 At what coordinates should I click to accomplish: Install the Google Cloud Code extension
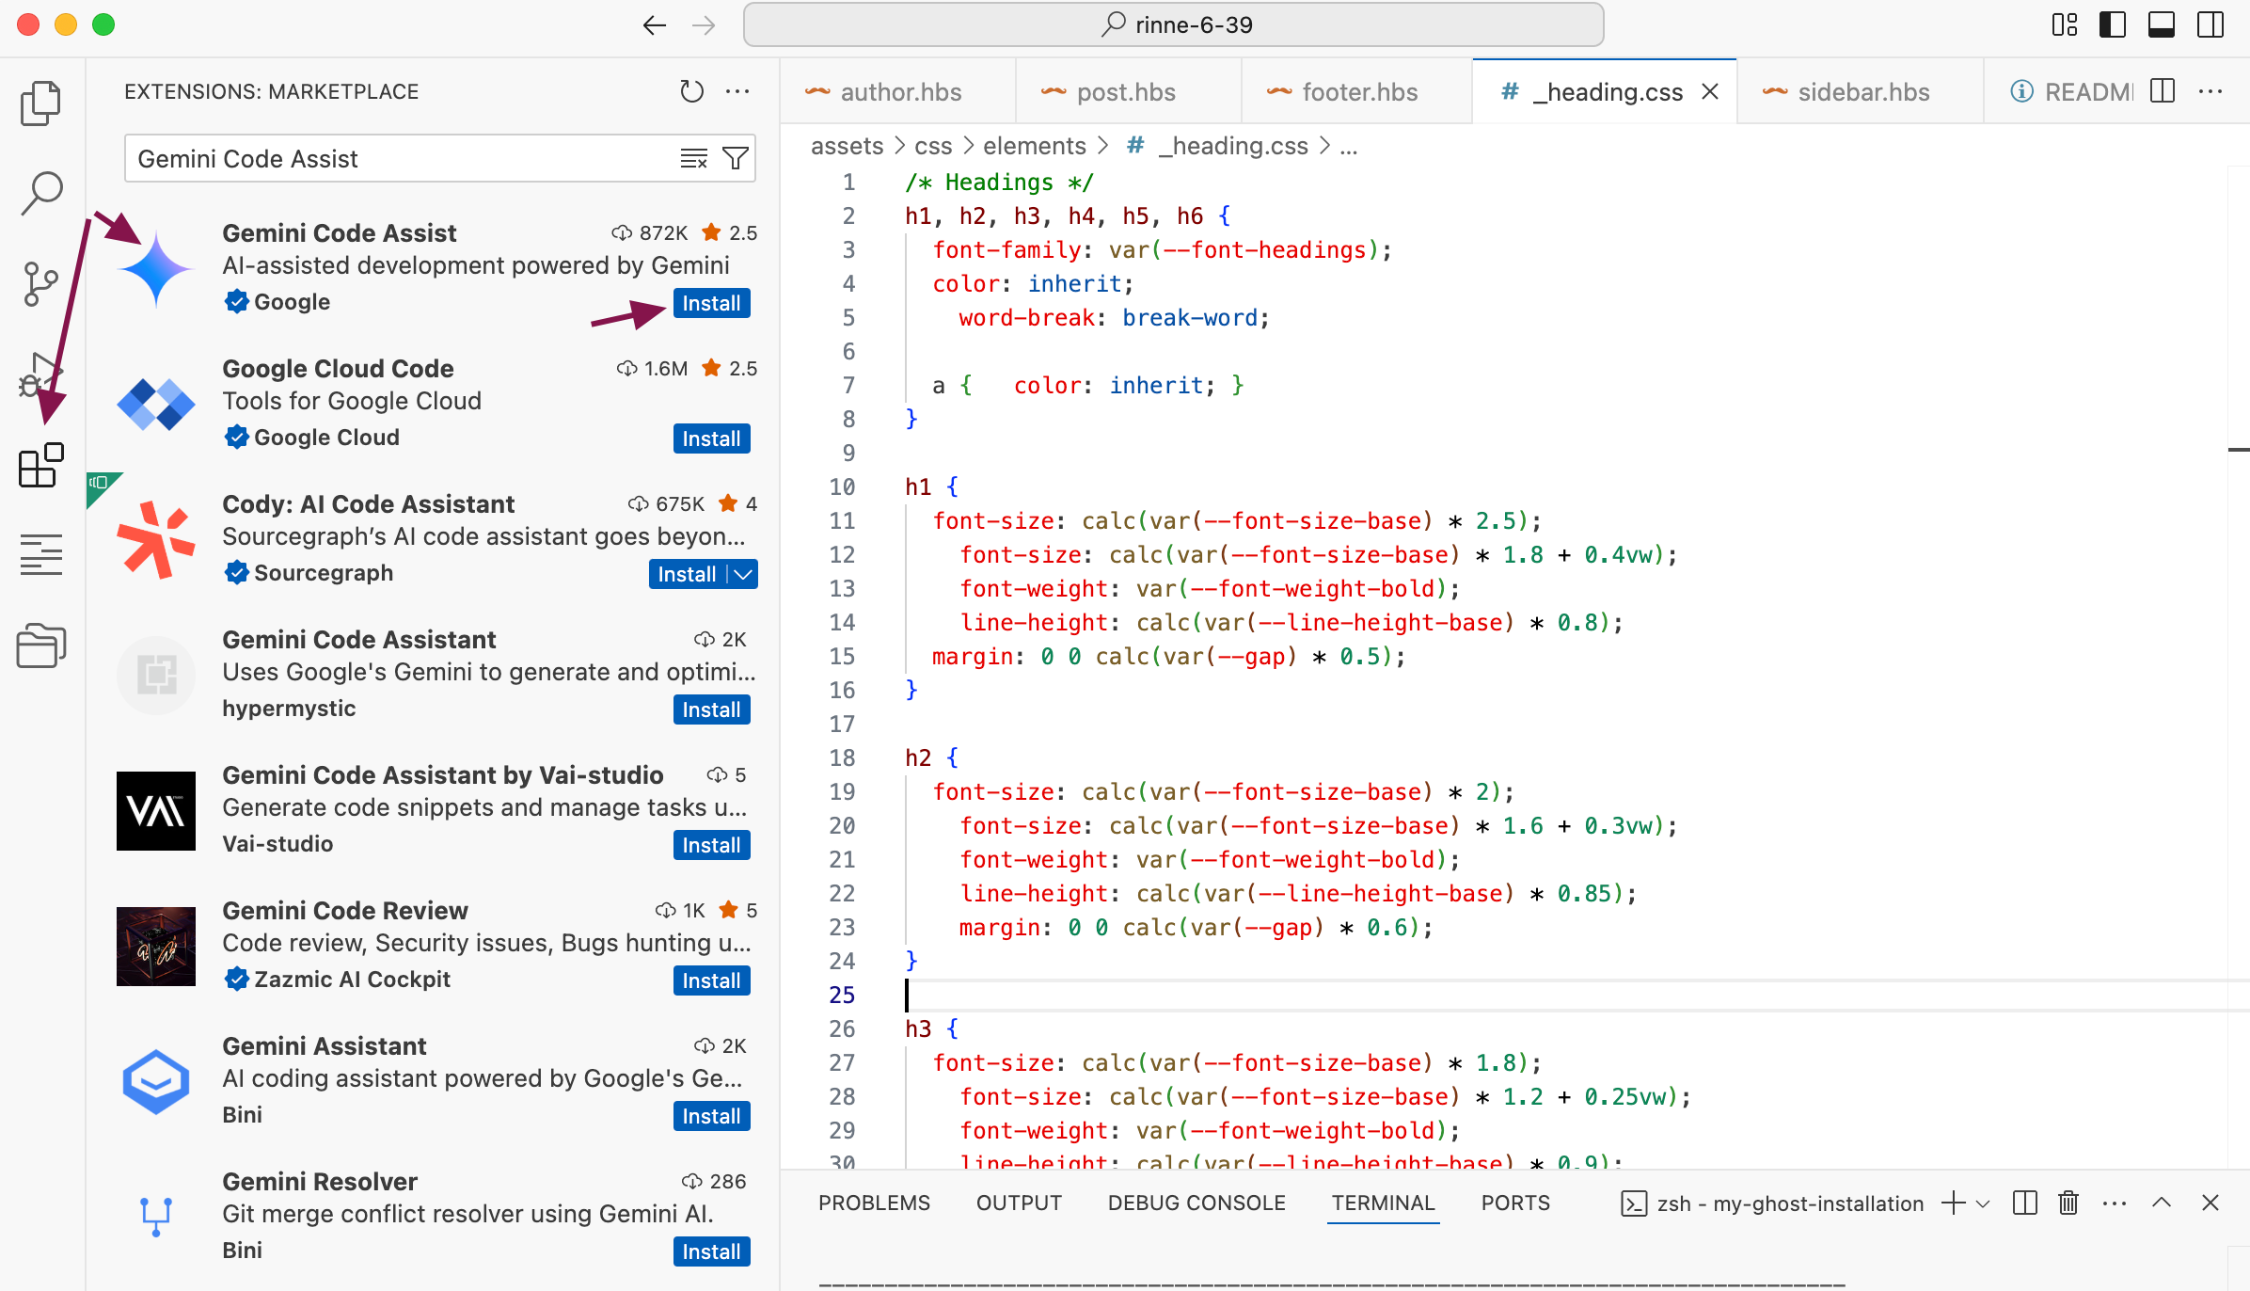click(711, 438)
